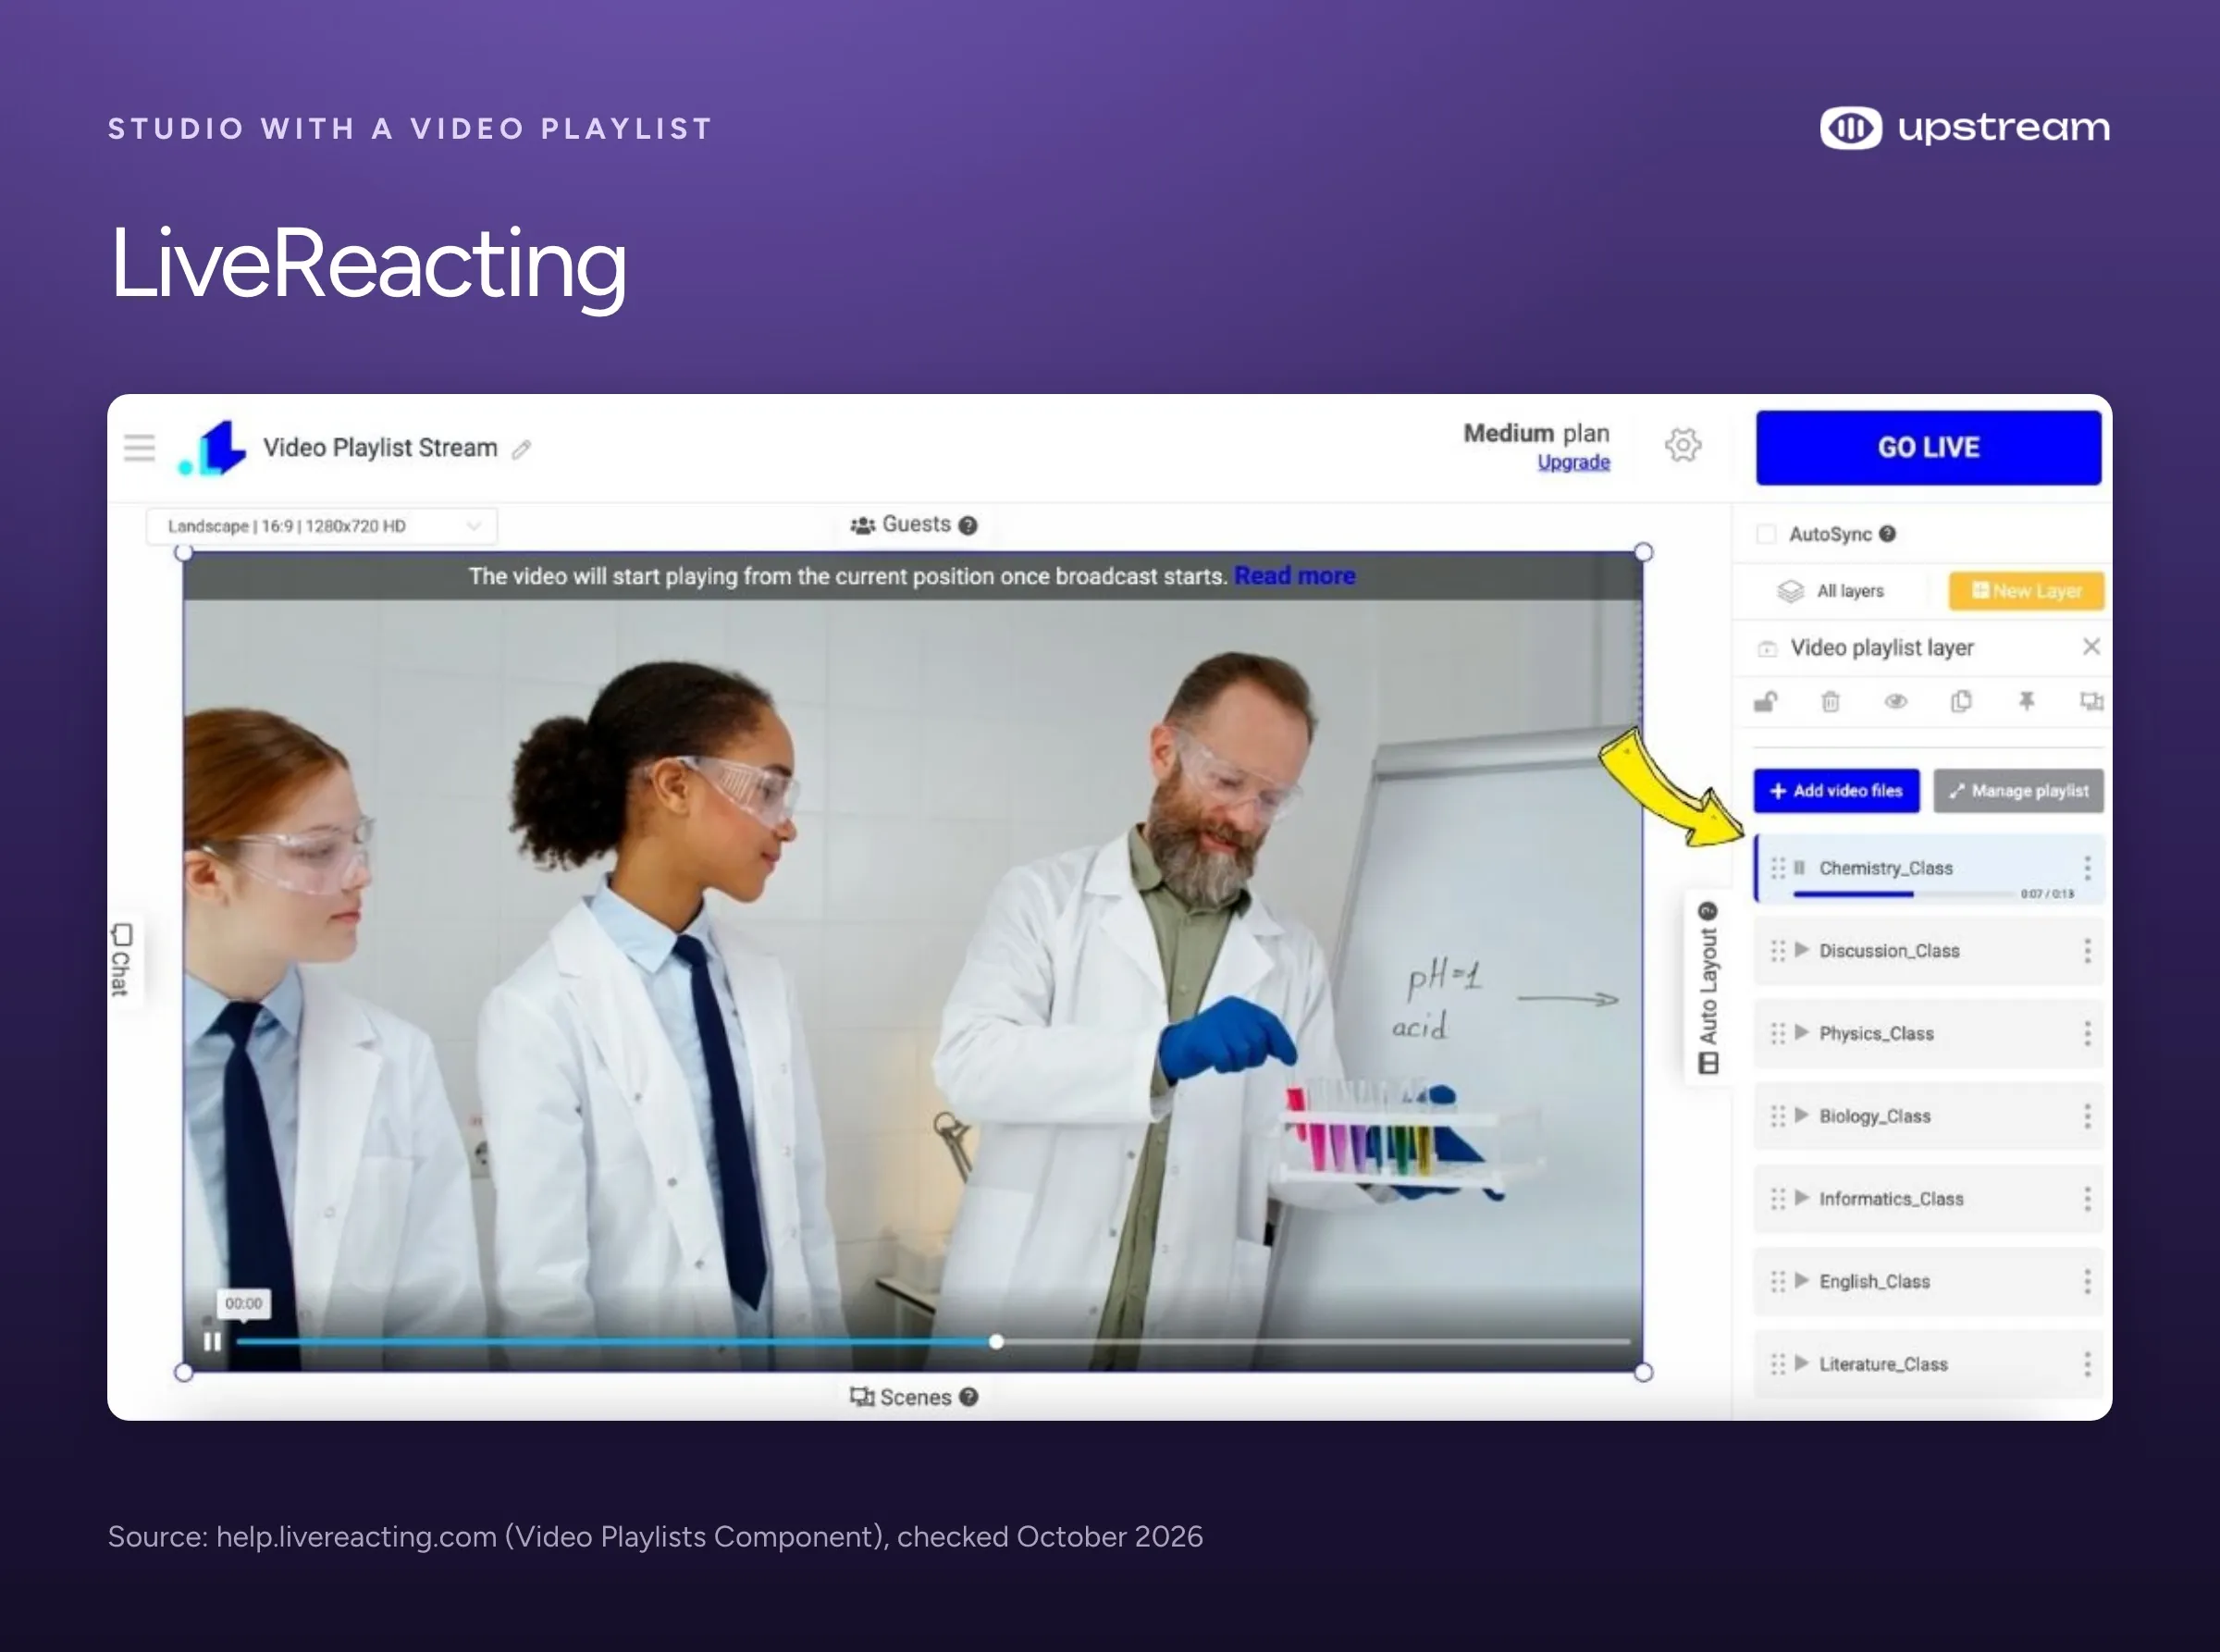2220x1652 pixels.
Task: Grab the Physics_Class drag handle
Action: tap(1777, 1034)
